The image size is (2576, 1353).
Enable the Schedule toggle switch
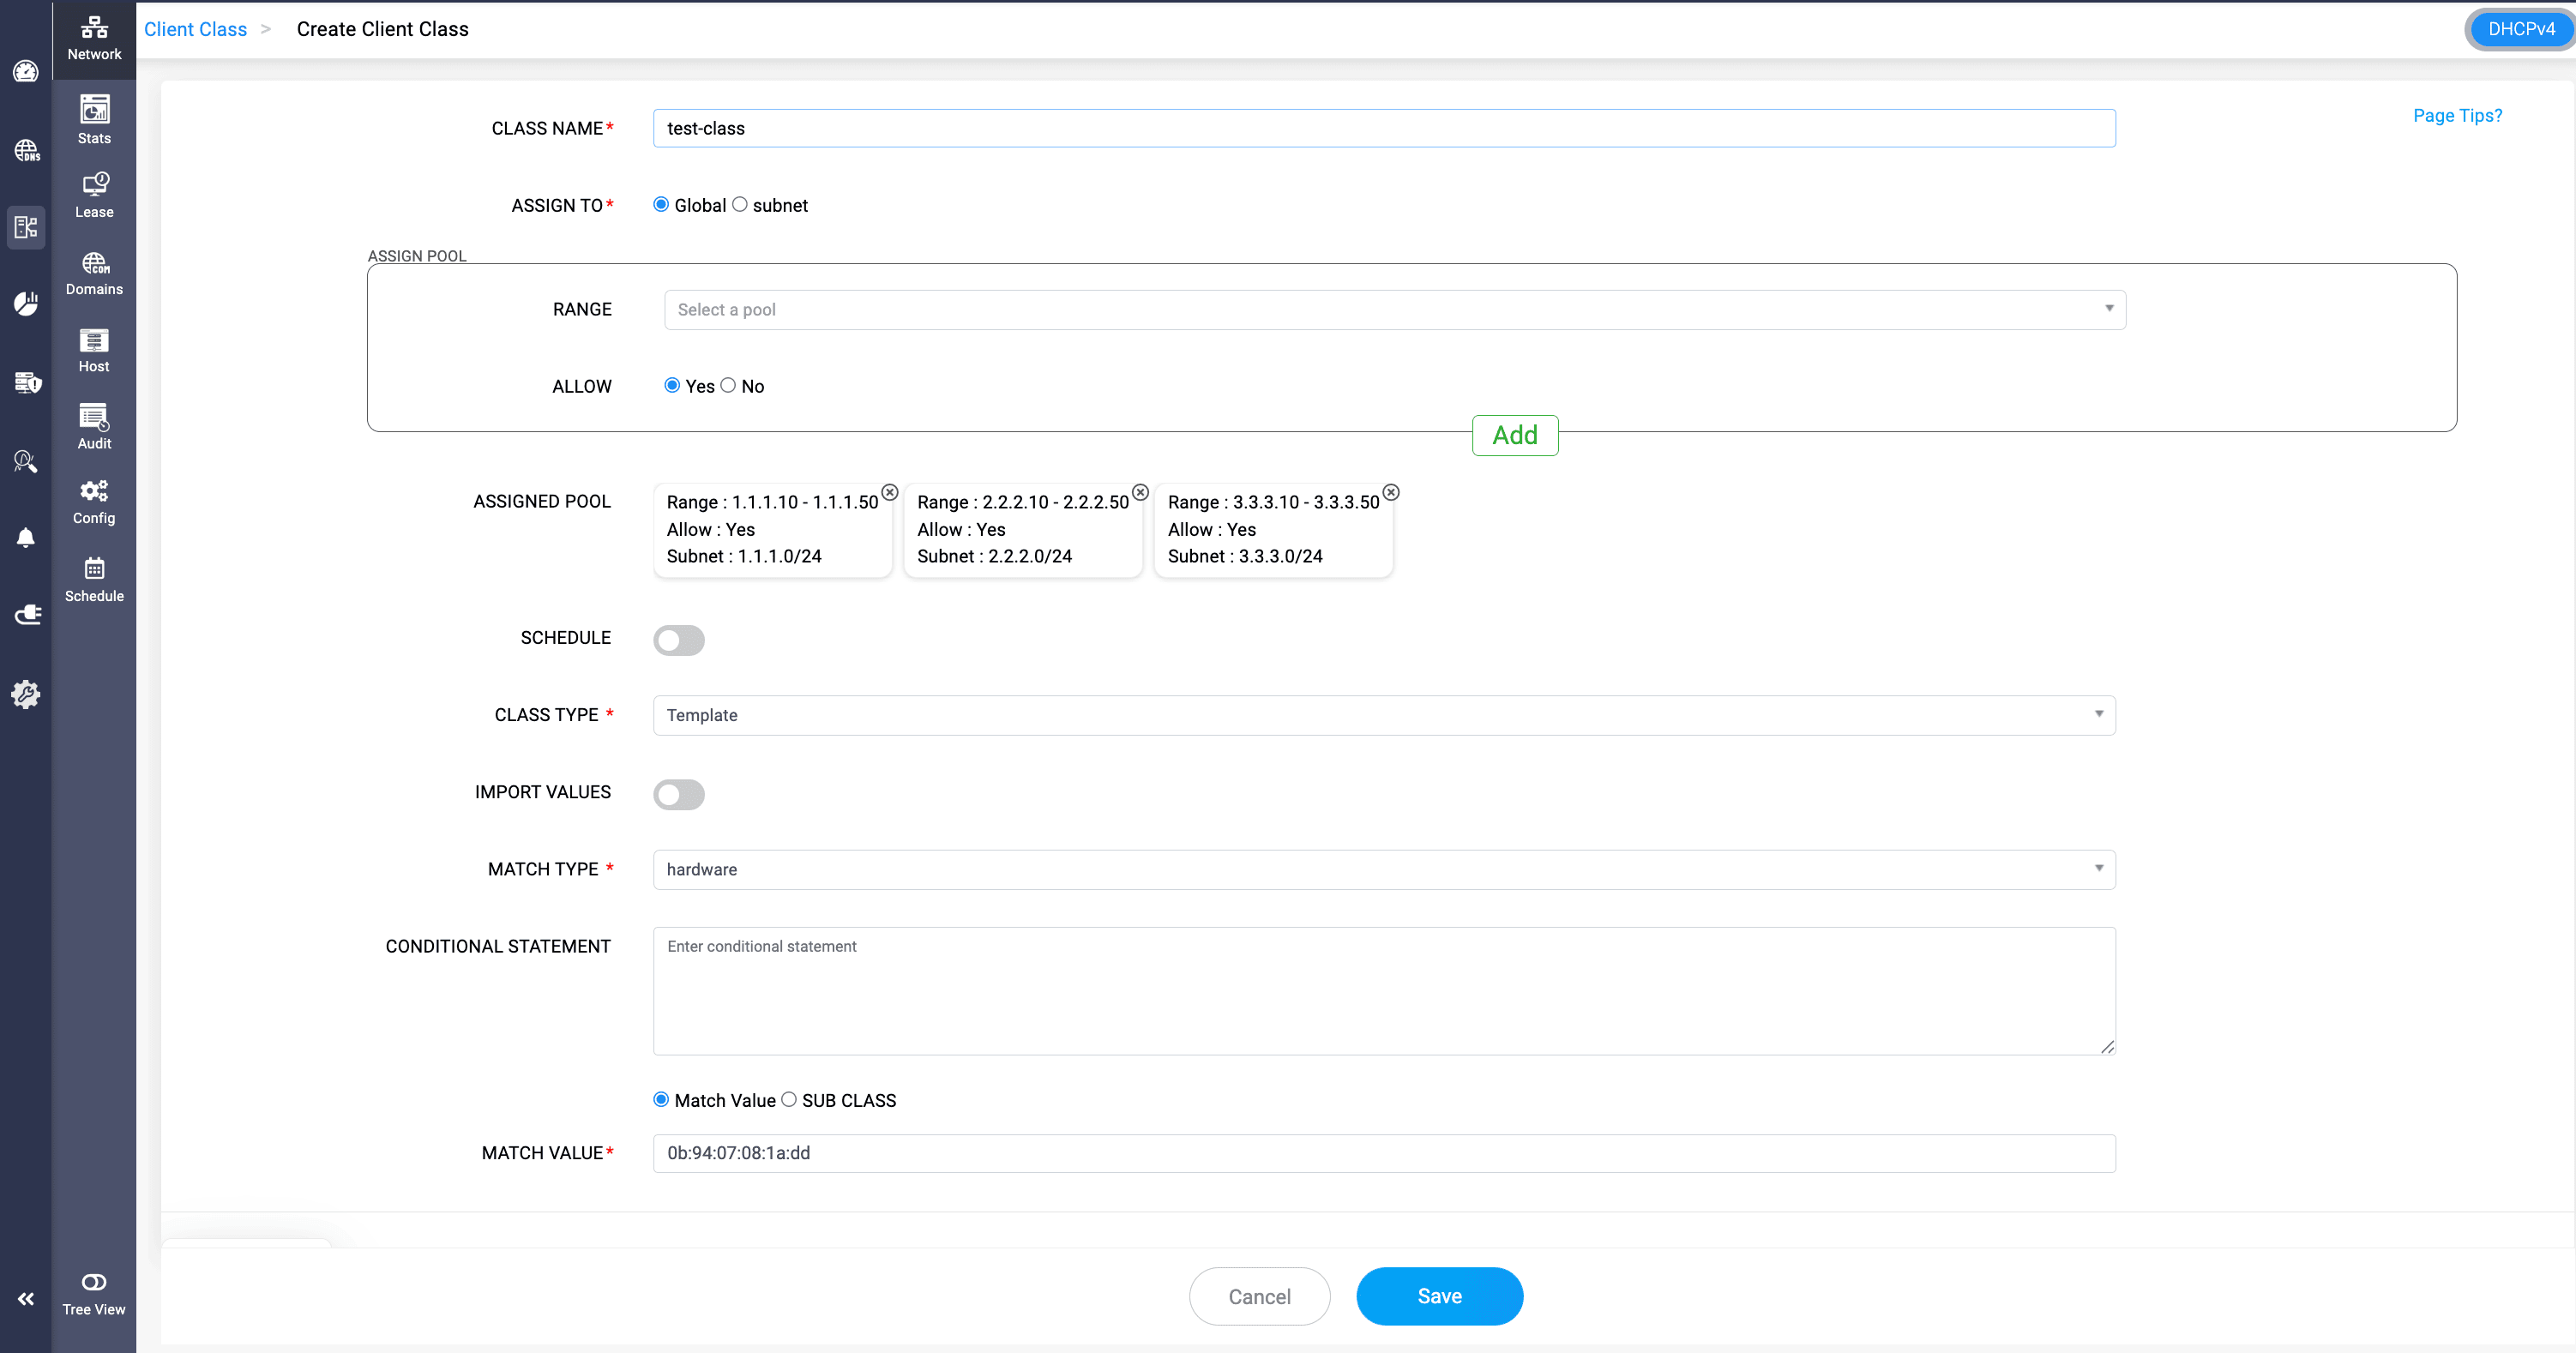(x=679, y=640)
